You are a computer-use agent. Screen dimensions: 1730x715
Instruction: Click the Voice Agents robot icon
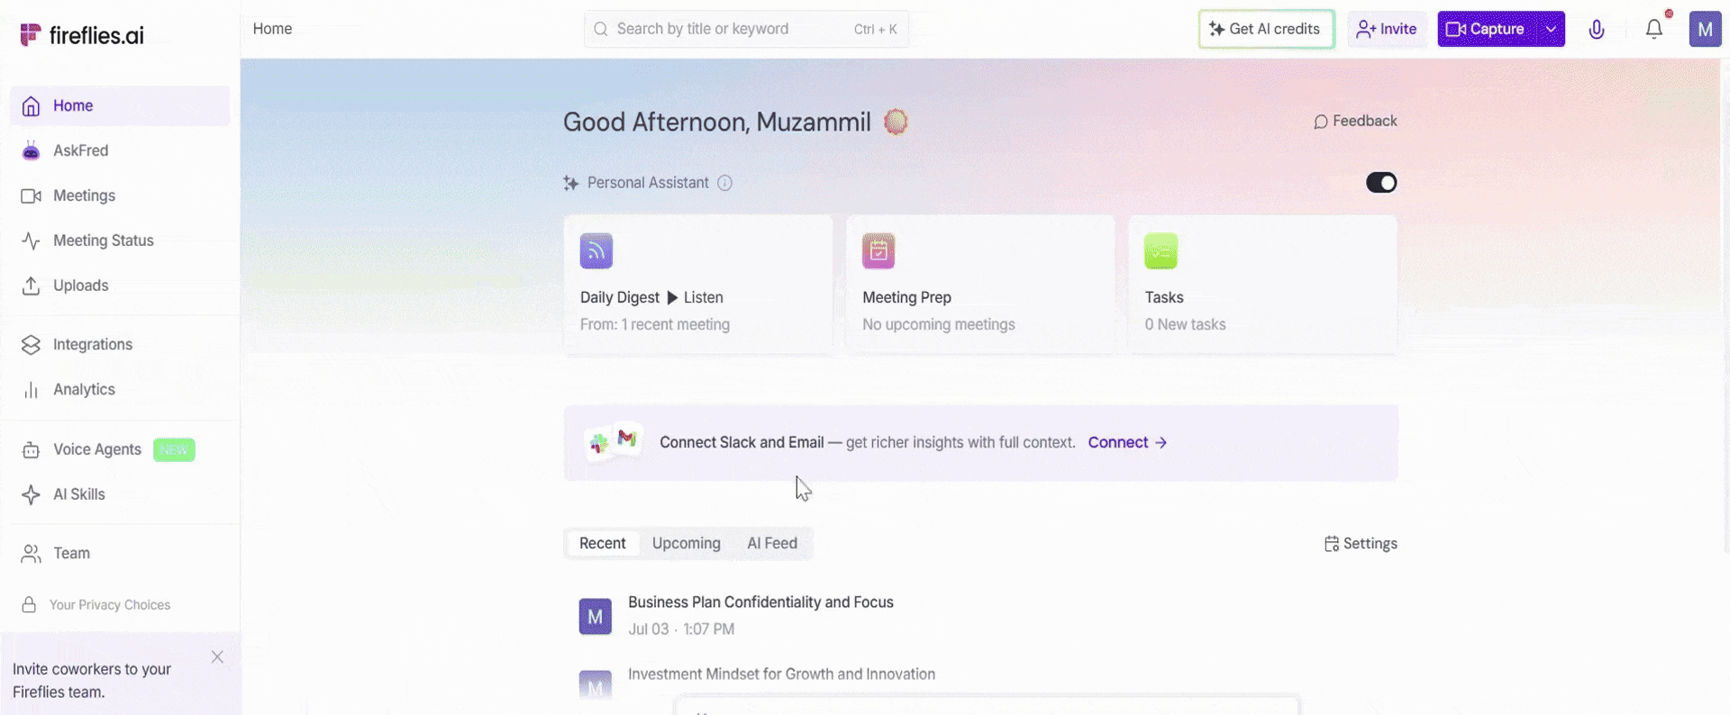point(31,449)
